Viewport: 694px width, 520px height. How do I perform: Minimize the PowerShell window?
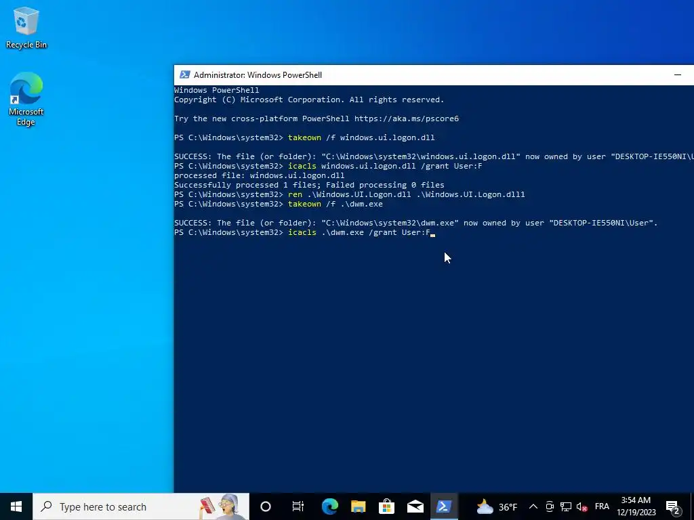tap(678, 74)
